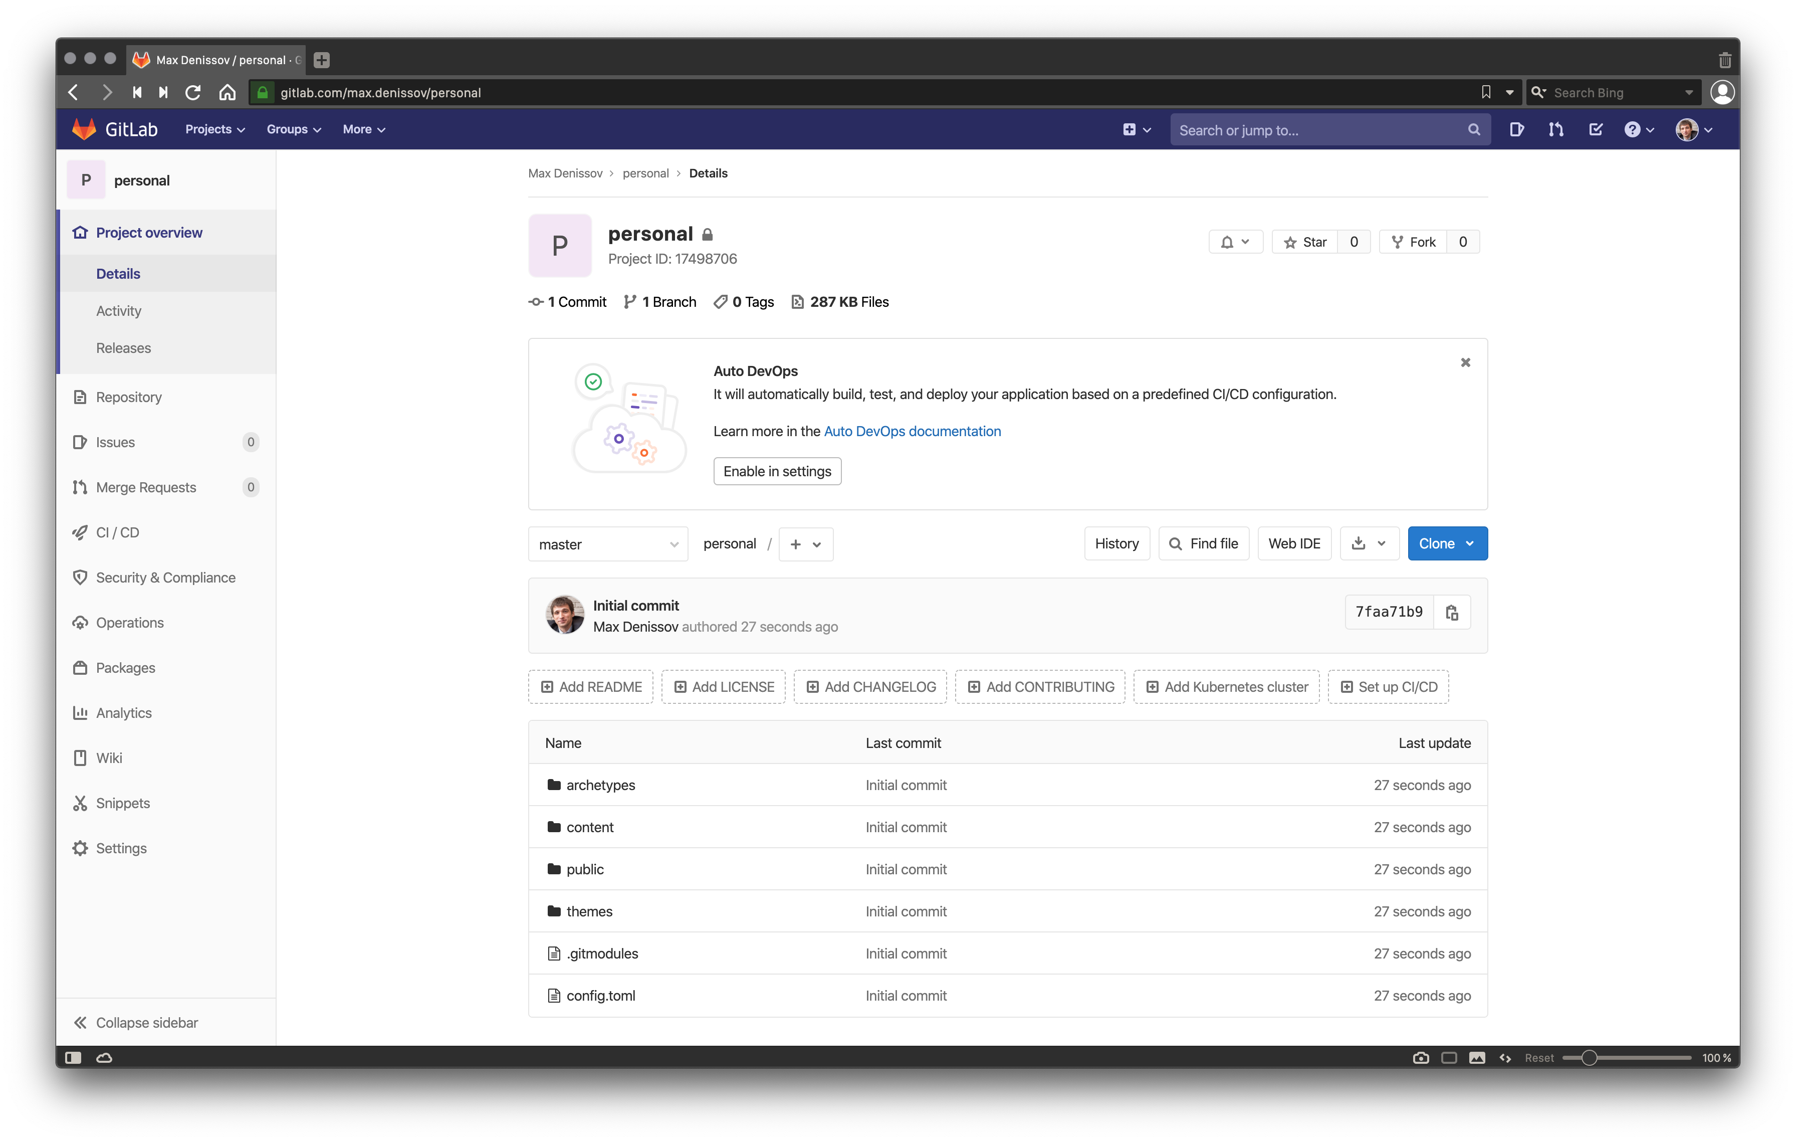The width and height of the screenshot is (1796, 1142).
Task: Click the browser reload icon
Action: tap(193, 93)
